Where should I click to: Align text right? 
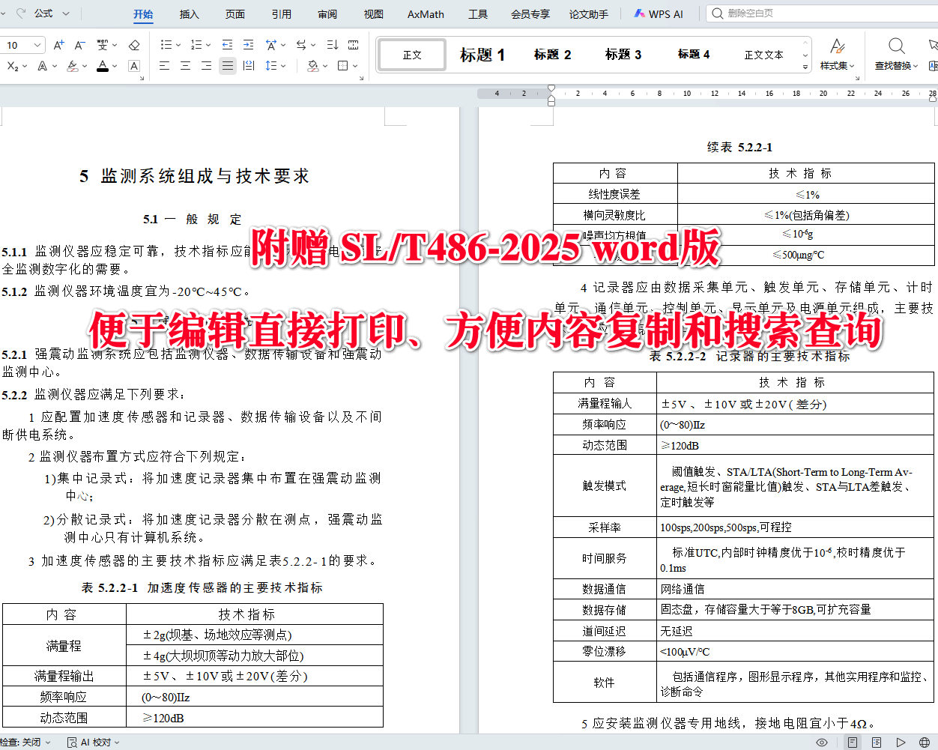coord(207,66)
